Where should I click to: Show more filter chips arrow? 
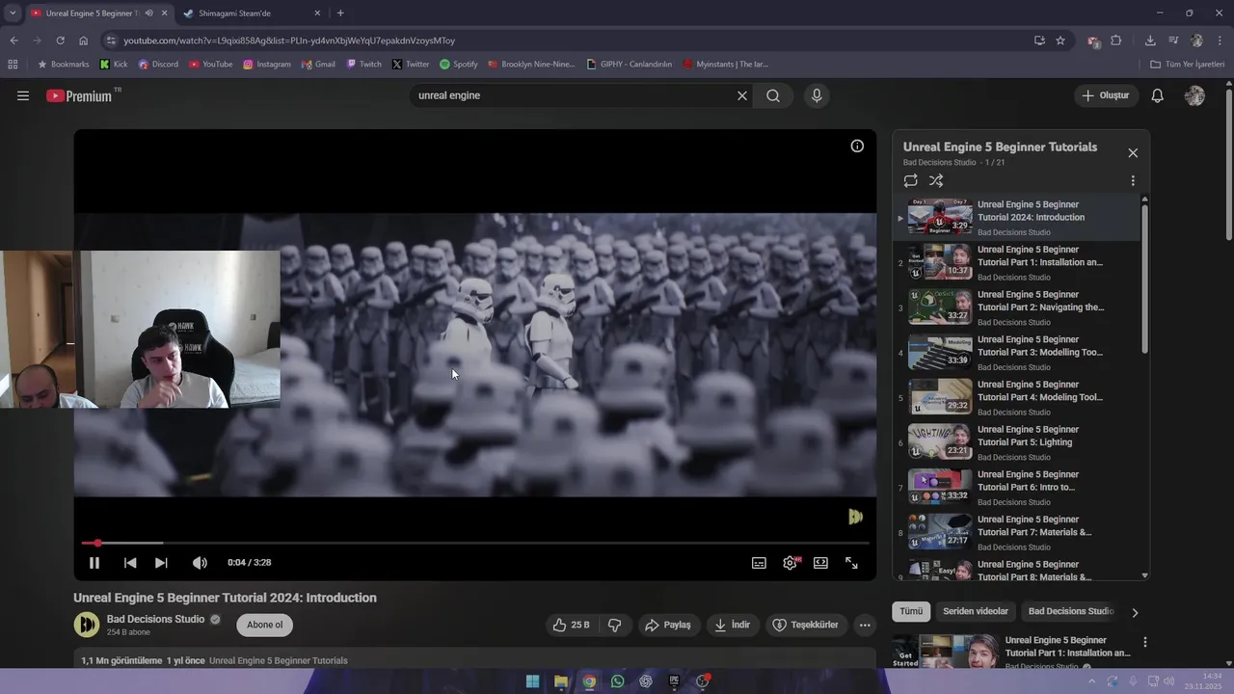click(x=1135, y=612)
